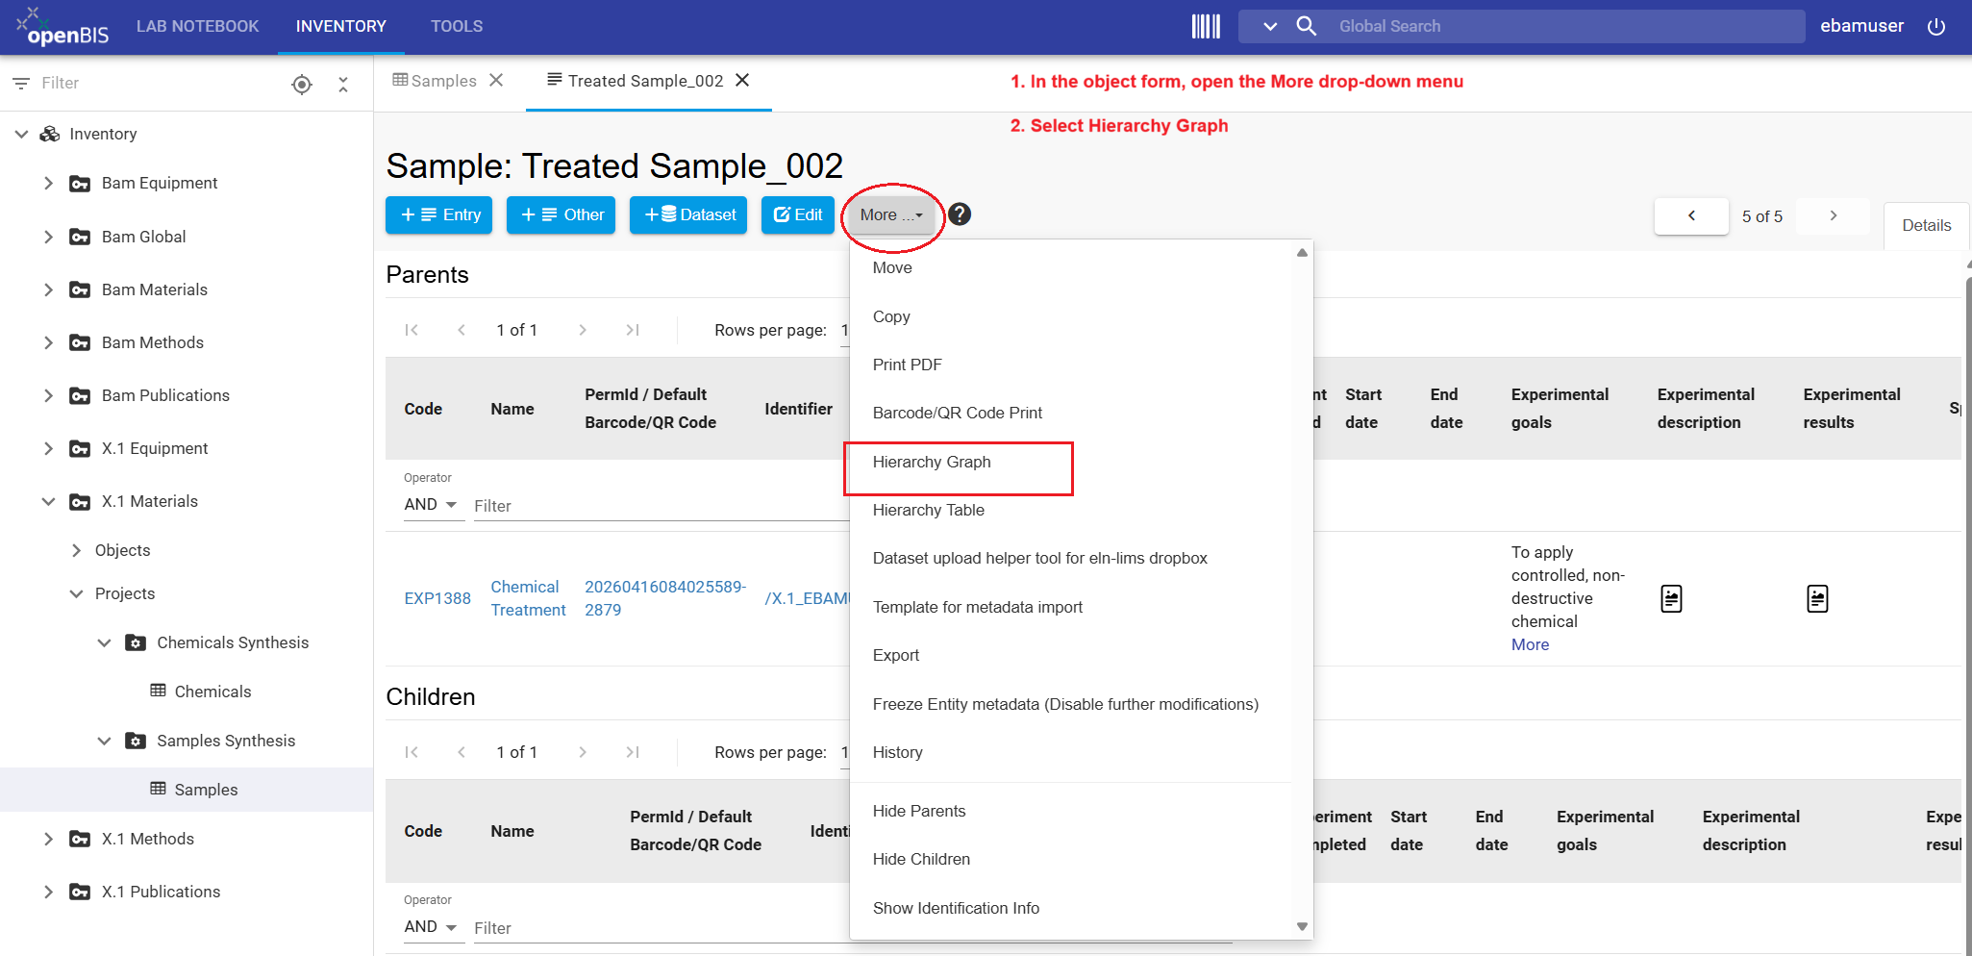Click the locate target icon beside Filter

pyautogui.click(x=302, y=84)
